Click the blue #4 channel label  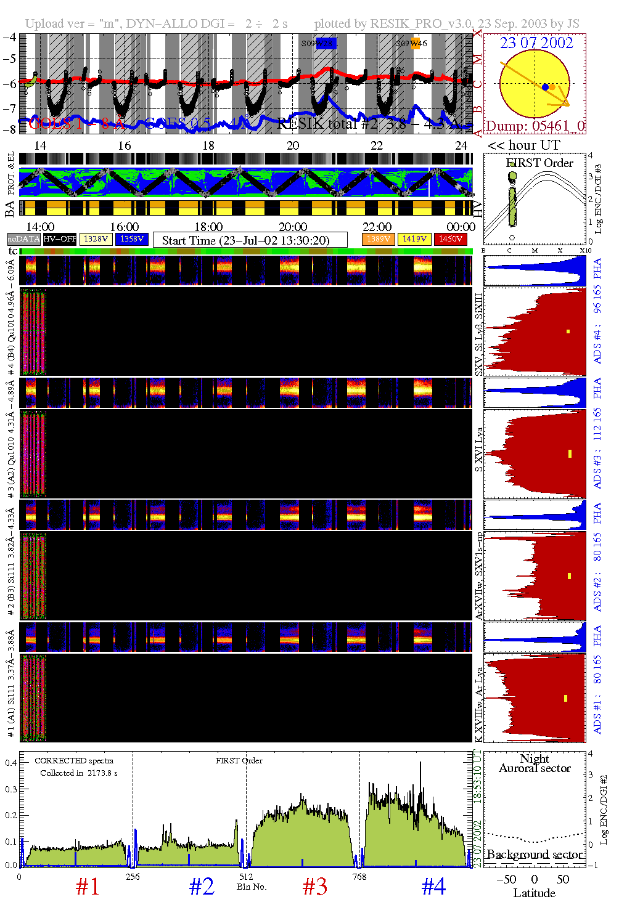click(433, 887)
